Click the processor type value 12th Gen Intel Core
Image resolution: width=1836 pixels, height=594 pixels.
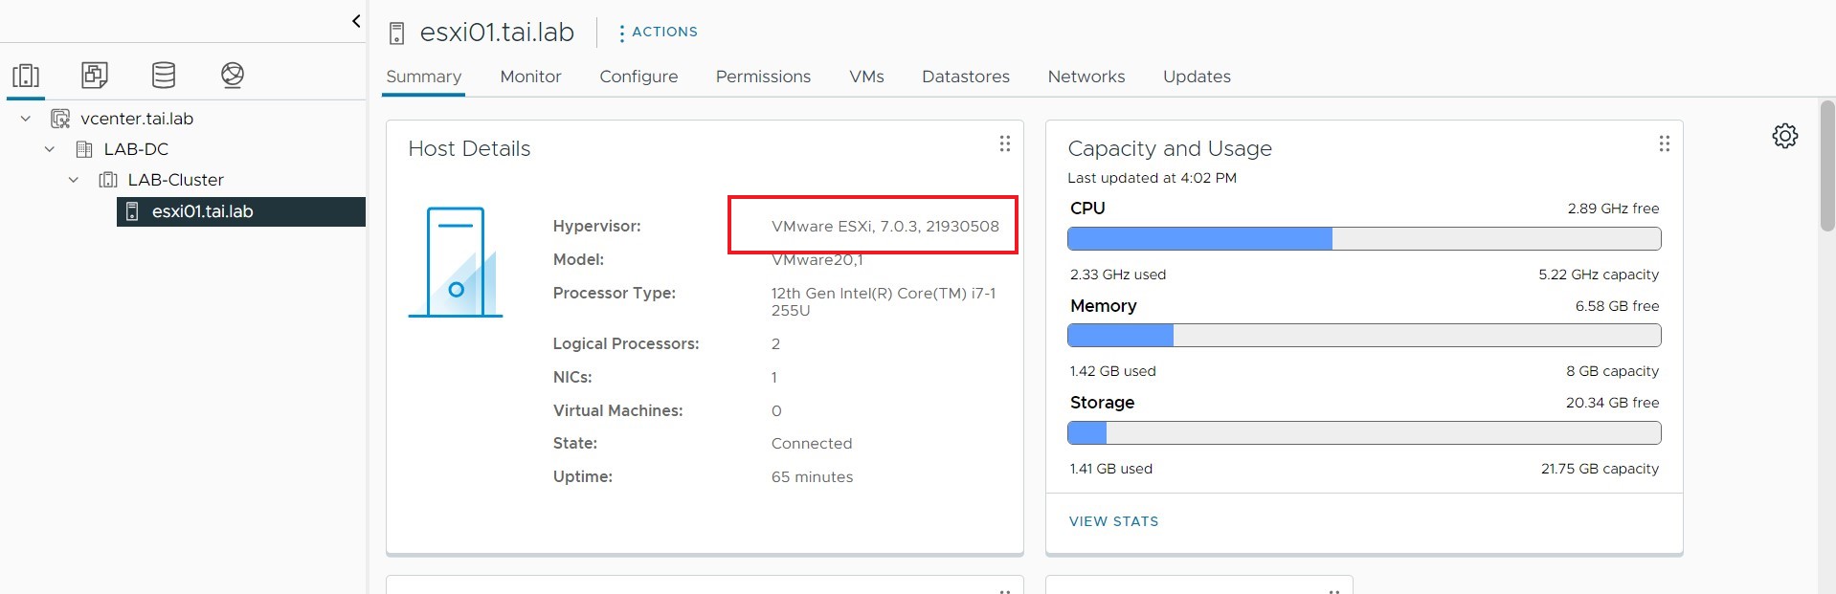[884, 301]
